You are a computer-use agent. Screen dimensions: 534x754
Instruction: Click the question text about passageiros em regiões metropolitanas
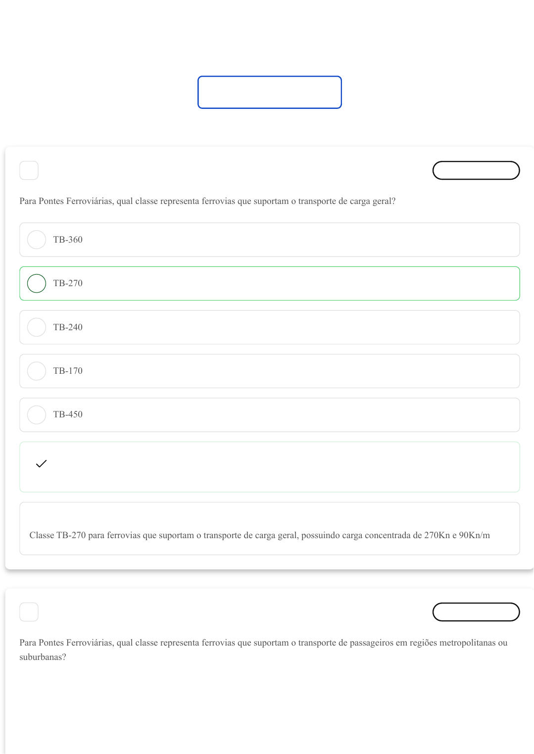pyautogui.click(x=263, y=643)
